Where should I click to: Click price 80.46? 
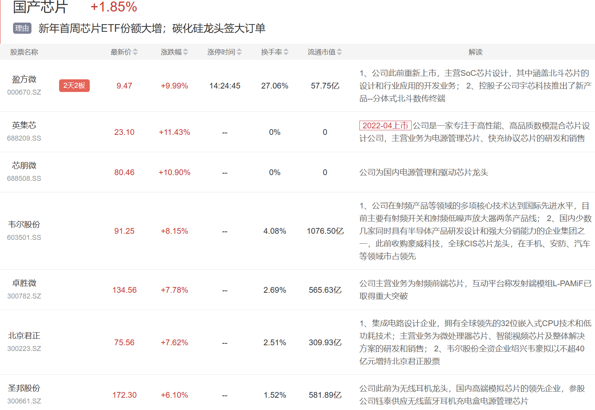[x=124, y=172]
